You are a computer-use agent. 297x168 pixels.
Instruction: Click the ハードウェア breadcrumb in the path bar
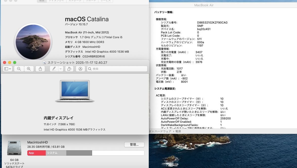click(162, 131)
